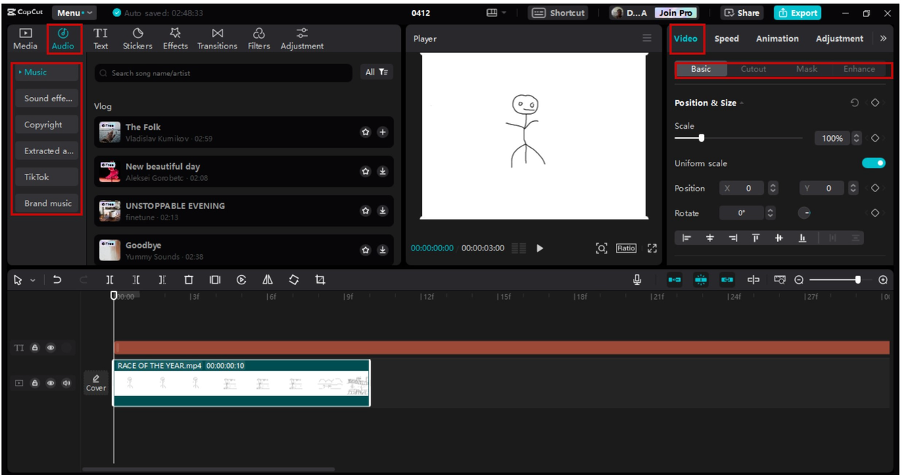Image resolution: width=902 pixels, height=475 pixels.
Task: Open the Text panel
Action: click(x=101, y=39)
